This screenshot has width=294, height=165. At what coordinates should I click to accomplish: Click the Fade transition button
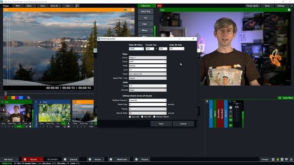[x=144, y=24]
